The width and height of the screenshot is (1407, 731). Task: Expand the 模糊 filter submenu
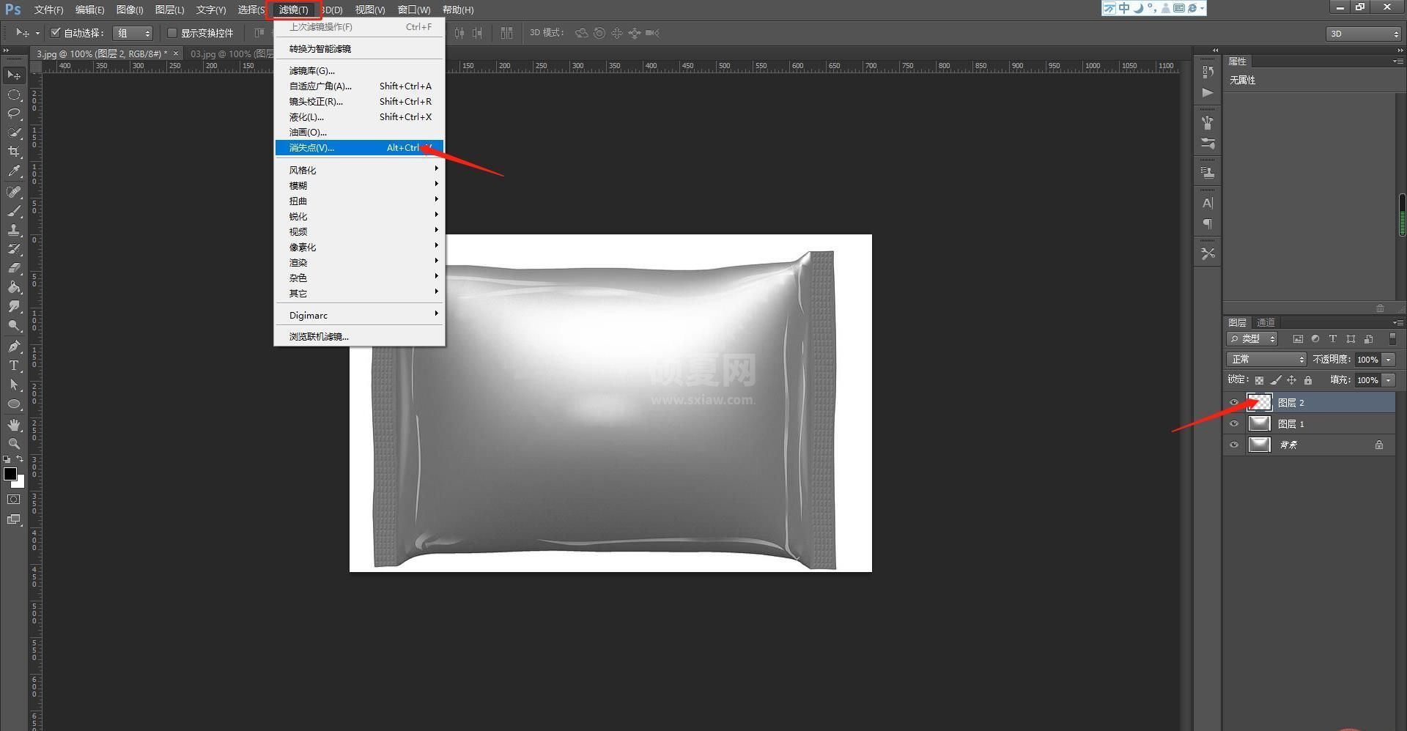tap(359, 185)
